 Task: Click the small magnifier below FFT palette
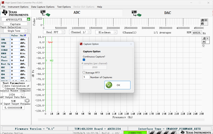[x=203, y=46]
